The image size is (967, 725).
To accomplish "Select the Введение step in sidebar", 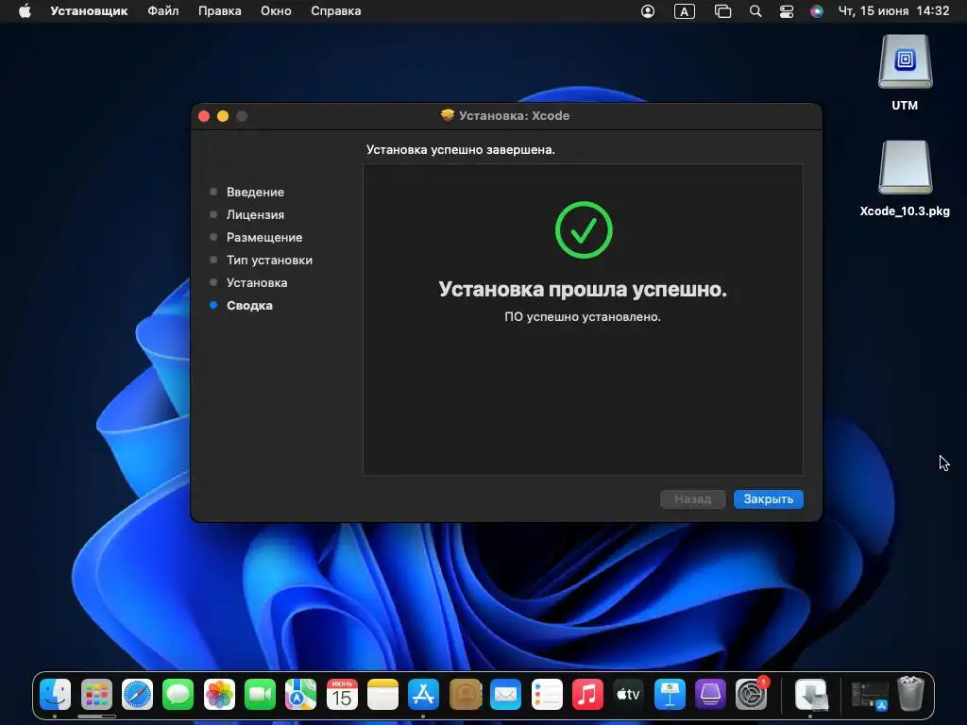I will coord(255,192).
